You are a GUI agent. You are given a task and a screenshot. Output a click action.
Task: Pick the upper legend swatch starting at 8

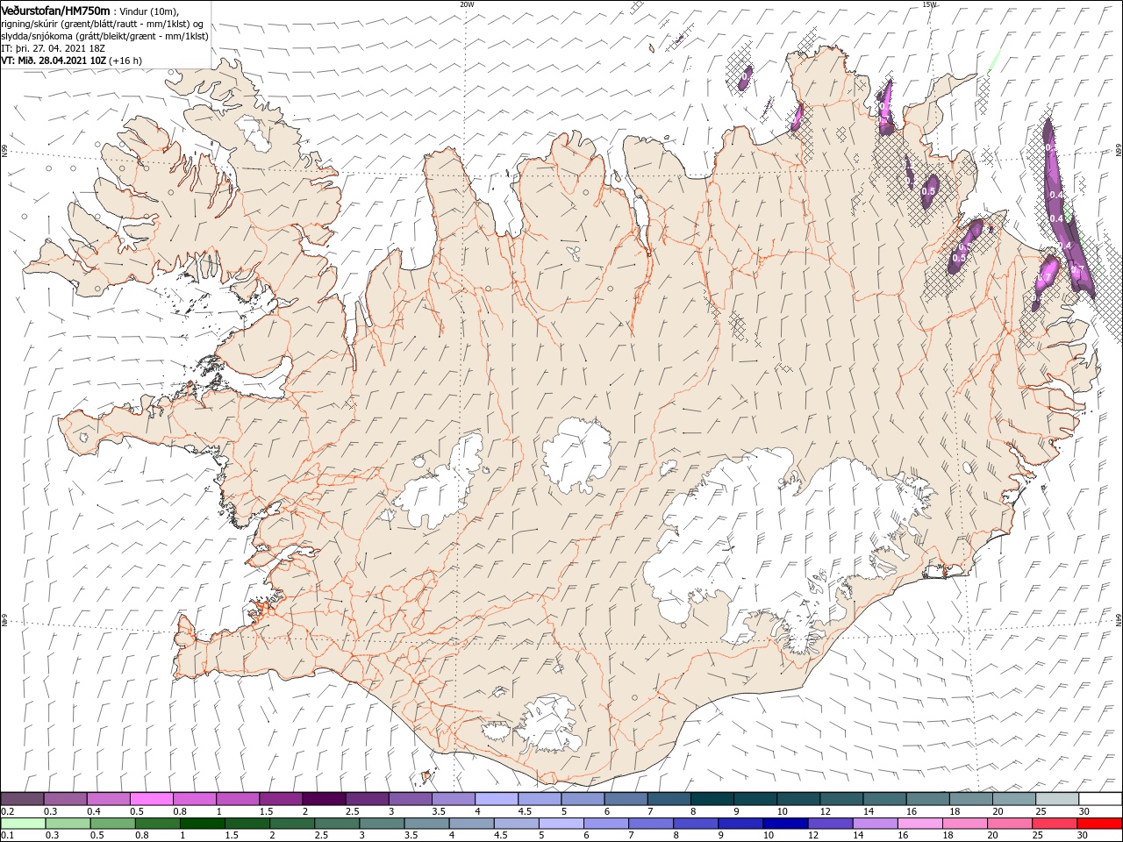(x=712, y=799)
